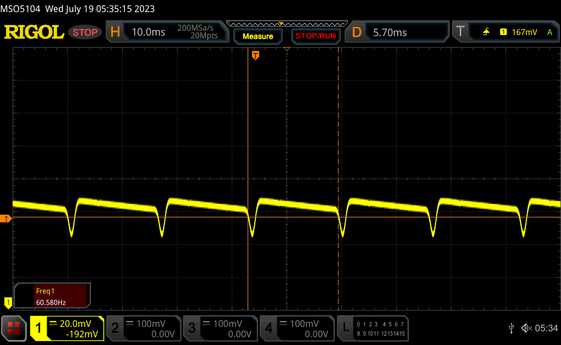Toggle channel 2 on or off
The width and height of the screenshot is (561, 345).
(115, 328)
